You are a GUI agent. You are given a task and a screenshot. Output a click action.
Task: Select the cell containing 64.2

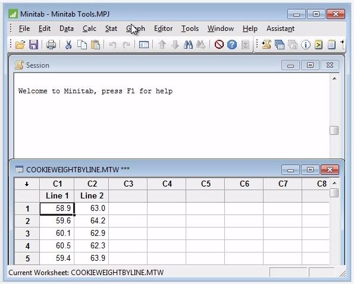click(x=92, y=220)
